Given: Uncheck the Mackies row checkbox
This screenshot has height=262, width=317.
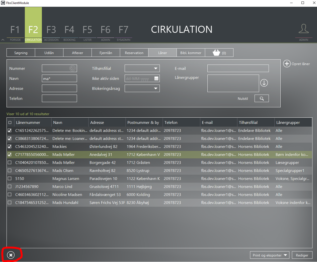Looking at the screenshot, I should tap(10, 146).
